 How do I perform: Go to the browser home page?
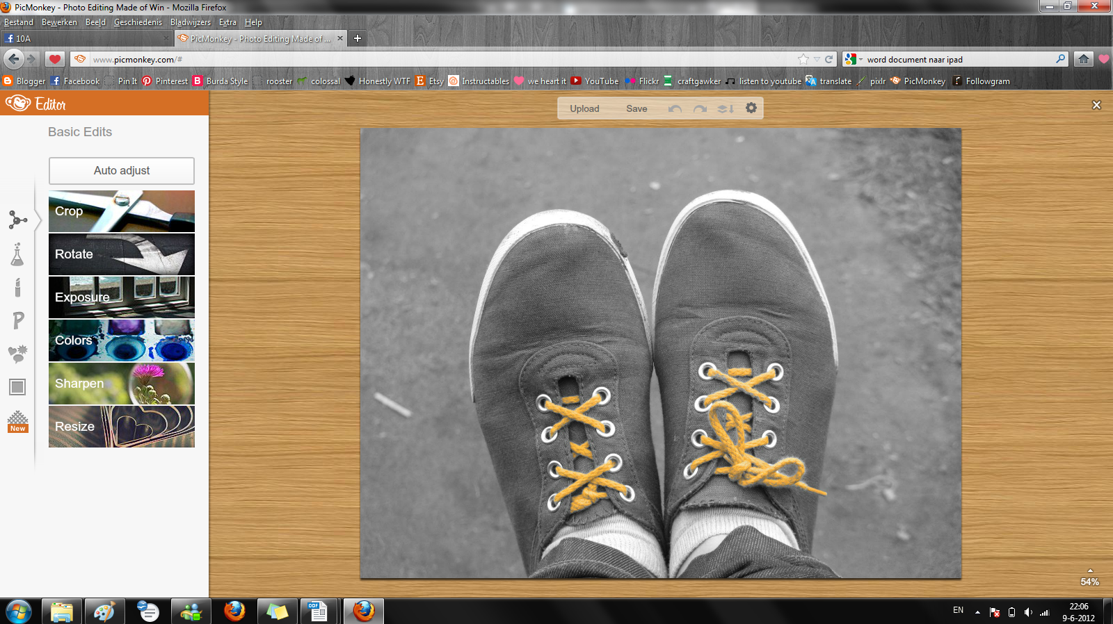click(1084, 59)
